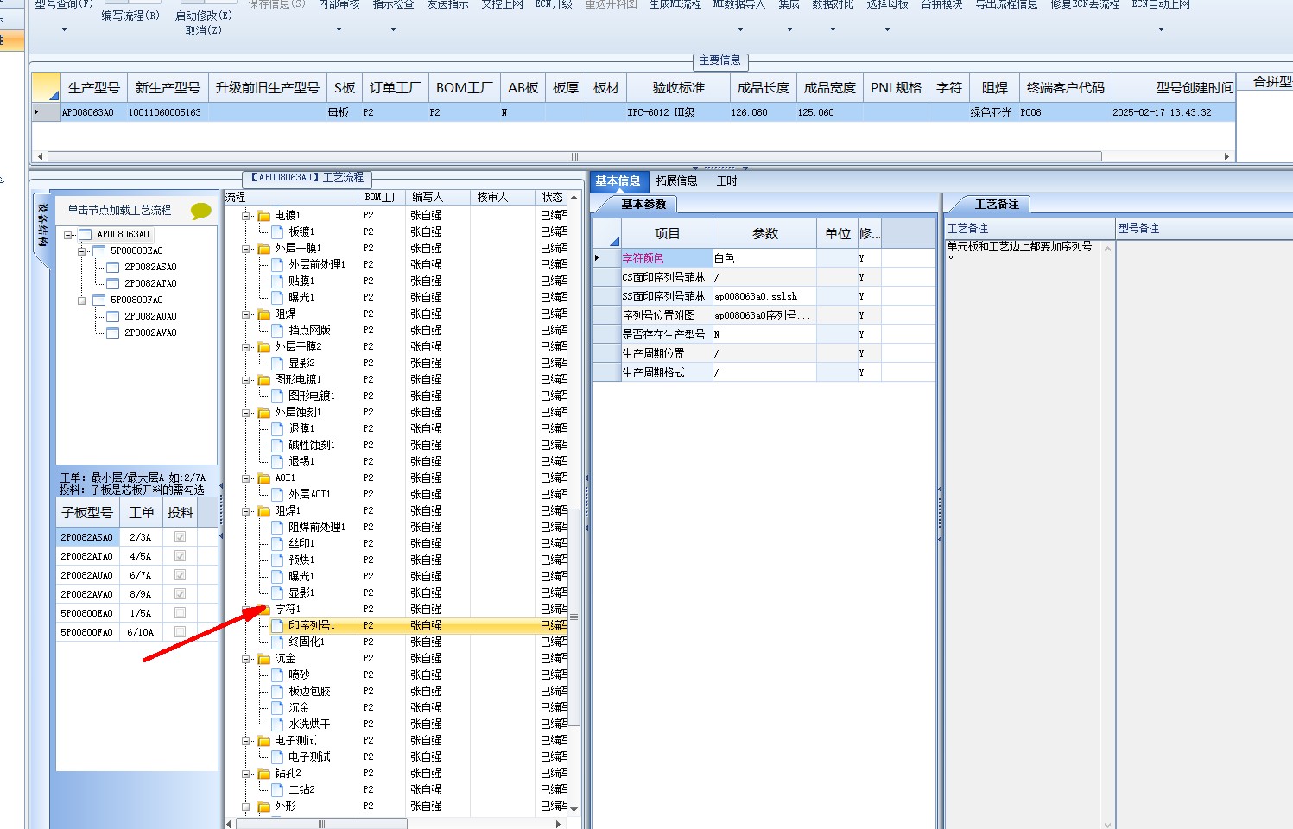This screenshot has height=829, width=1293.
Task: Check 投料 checkbox for 5P00800EA0 row
Action: 180,612
